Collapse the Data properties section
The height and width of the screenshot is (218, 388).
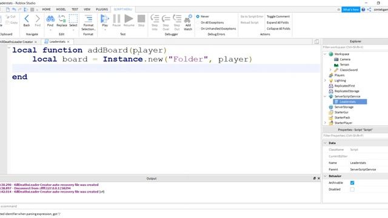325,143
